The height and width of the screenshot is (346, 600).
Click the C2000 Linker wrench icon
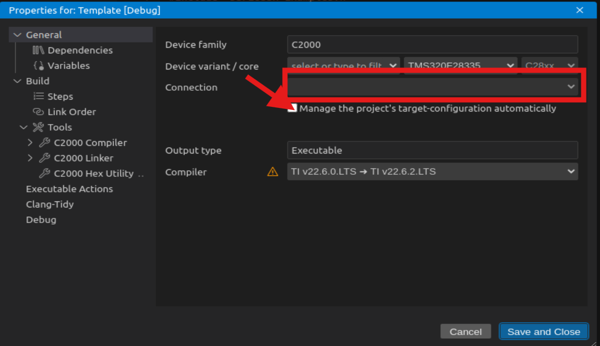click(45, 158)
